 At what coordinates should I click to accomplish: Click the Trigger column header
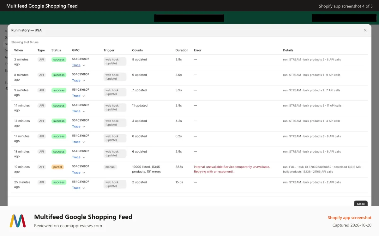(x=109, y=50)
